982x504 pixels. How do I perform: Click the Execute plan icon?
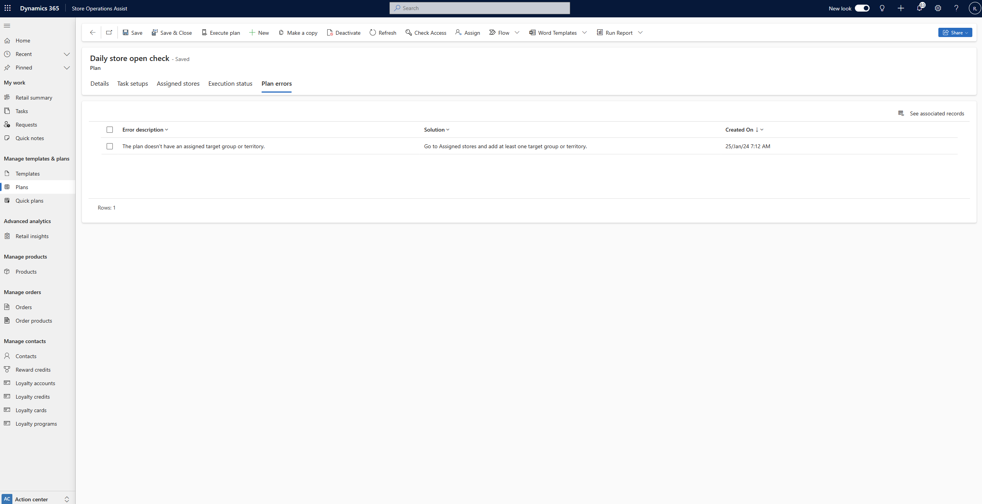tap(204, 32)
